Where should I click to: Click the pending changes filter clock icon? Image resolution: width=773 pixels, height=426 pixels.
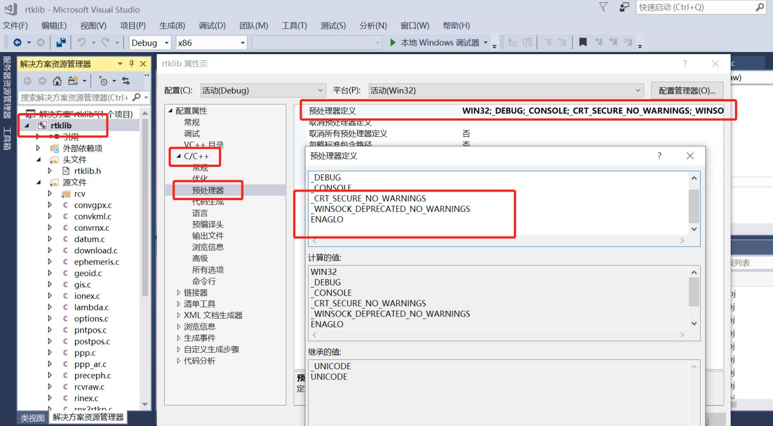pos(104,81)
